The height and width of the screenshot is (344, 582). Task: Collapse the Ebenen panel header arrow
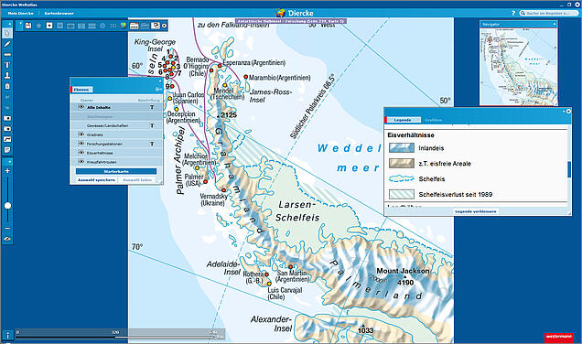[x=160, y=81]
